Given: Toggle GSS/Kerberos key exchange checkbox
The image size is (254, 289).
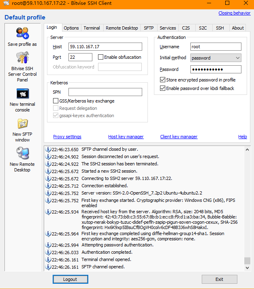Looking at the screenshot, I should point(55,101).
